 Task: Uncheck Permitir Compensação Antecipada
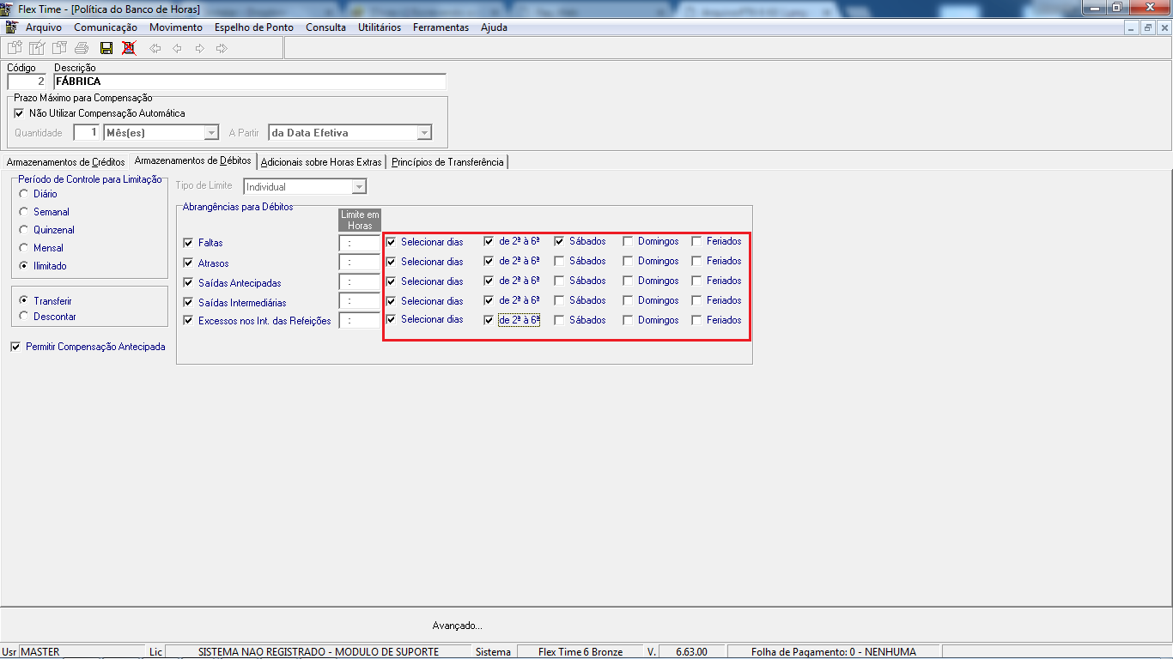[x=16, y=347]
